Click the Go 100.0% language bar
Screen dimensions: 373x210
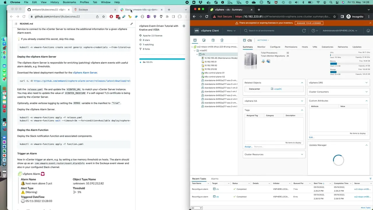point(162,59)
